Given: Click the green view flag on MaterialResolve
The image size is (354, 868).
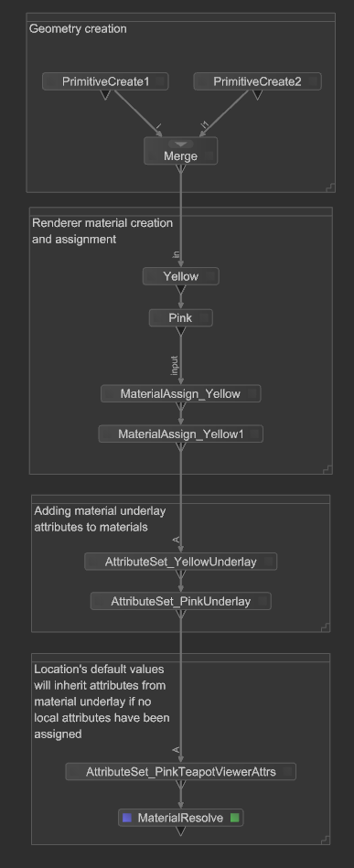Looking at the screenshot, I should (x=234, y=818).
